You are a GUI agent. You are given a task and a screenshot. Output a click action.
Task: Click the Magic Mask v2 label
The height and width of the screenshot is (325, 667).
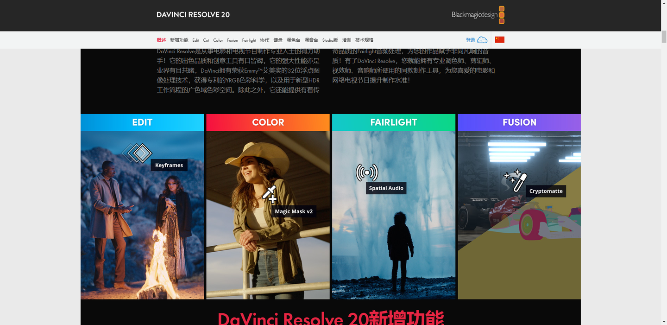(294, 211)
